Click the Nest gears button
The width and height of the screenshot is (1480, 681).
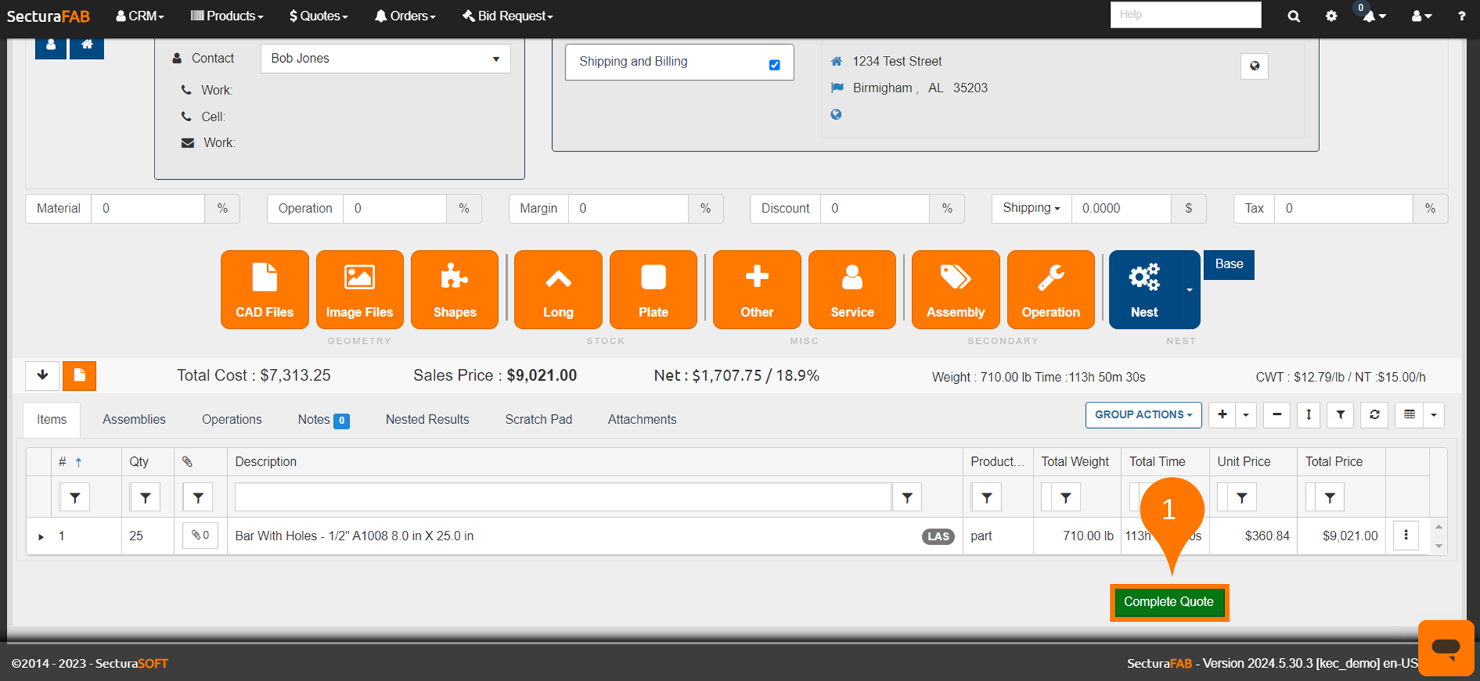pyautogui.click(x=1144, y=289)
